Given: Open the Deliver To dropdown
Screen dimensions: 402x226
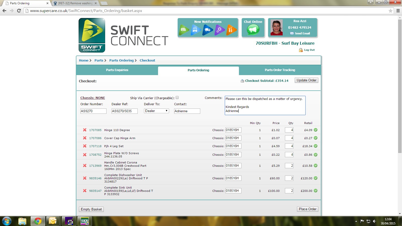Looking at the screenshot, I should click(x=156, y=111).
